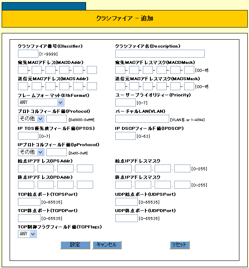Viewport: 249px width, 268px height.
Task: Open the IpProtocol その他 dropdown
Action: [x=31, y=152]
